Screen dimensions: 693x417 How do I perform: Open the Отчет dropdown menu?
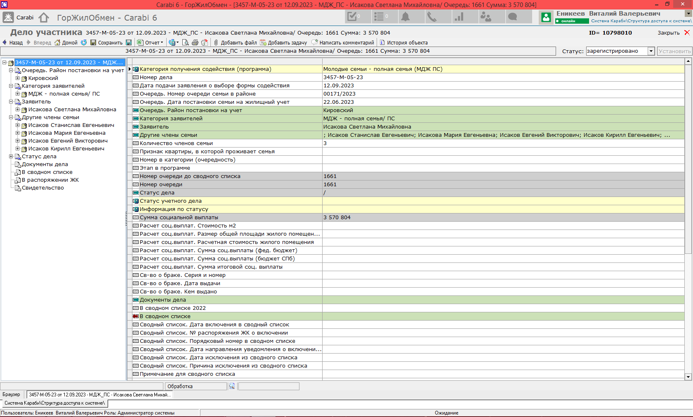[x=151, y=42]
